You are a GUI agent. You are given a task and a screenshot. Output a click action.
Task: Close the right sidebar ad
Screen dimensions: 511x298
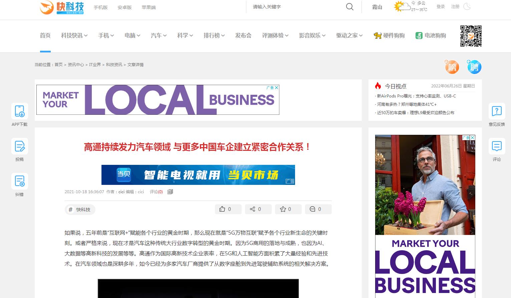coord(472,137)
